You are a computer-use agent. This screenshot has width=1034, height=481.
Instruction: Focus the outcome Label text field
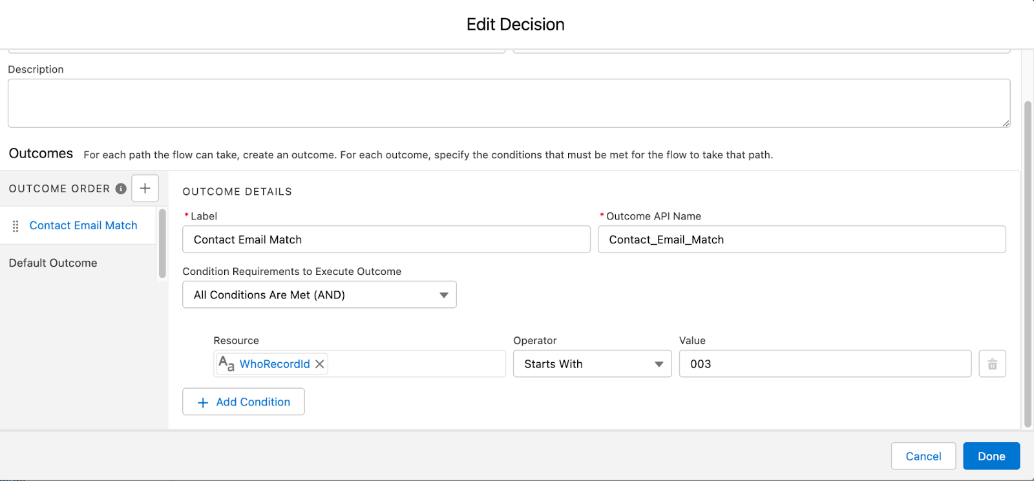coord(386,240)
